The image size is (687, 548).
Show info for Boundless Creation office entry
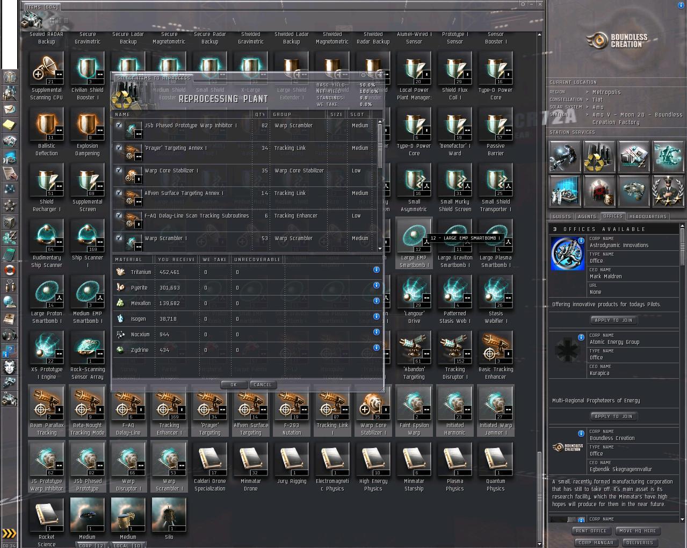point(581,434)
